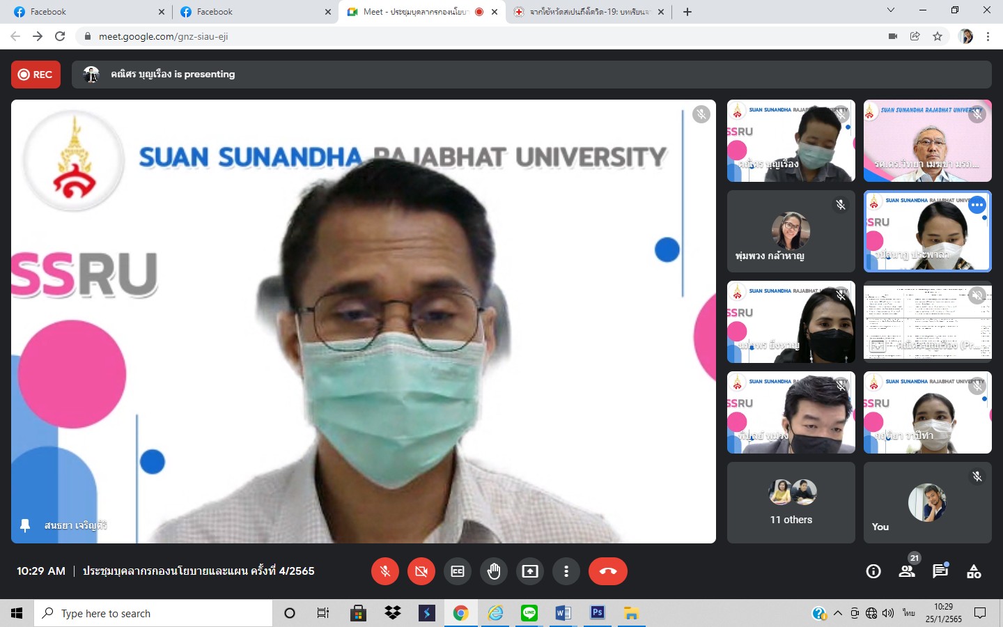
Task: Open the meeting details info icon
Action: (x=873, y=571)
